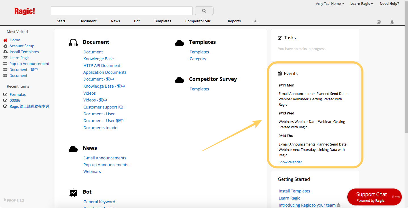Collapse sidebar using arrow beside PROF 6.1.2
Image resolution: width=408 pixels, height=208 pixels.
click(x=5, y=200)
